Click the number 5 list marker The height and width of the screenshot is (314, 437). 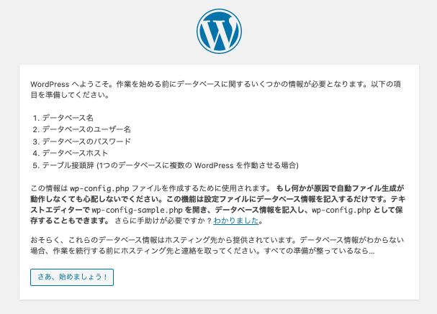[x=35, y=165]
